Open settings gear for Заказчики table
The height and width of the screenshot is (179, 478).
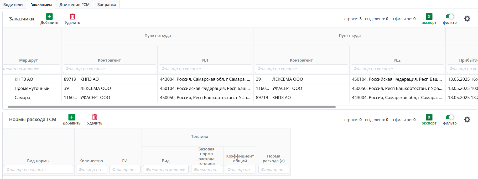pyautogui.click(x=467, y=19)
